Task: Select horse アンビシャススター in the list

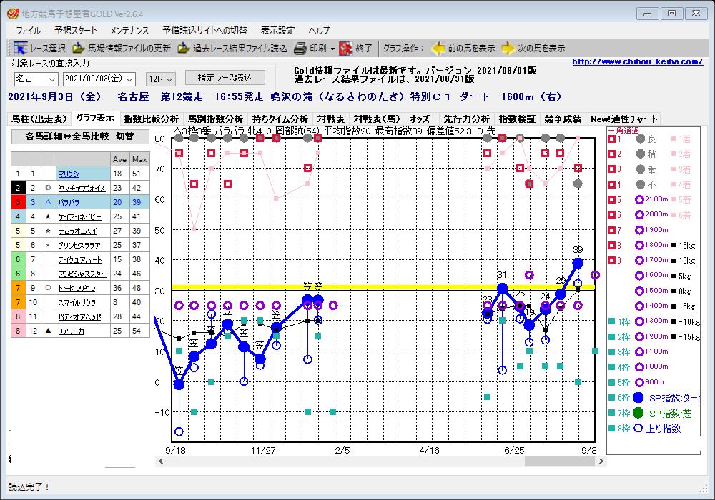Action: point(82,274)
